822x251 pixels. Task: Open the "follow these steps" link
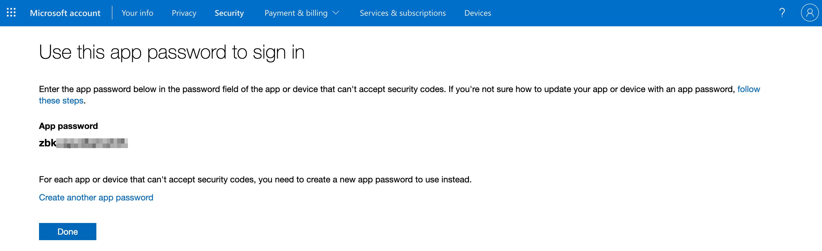pyautogui.click(x=748, y=89)
